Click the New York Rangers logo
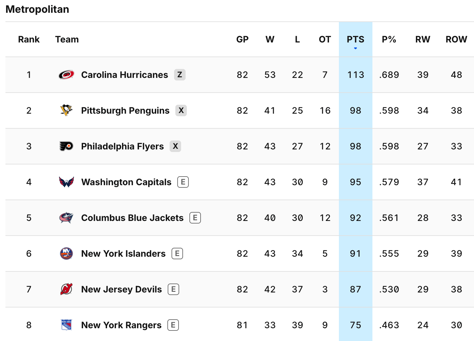 [66, 325]
